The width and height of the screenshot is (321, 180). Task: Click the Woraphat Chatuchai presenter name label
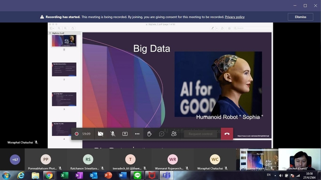[20, 143]
